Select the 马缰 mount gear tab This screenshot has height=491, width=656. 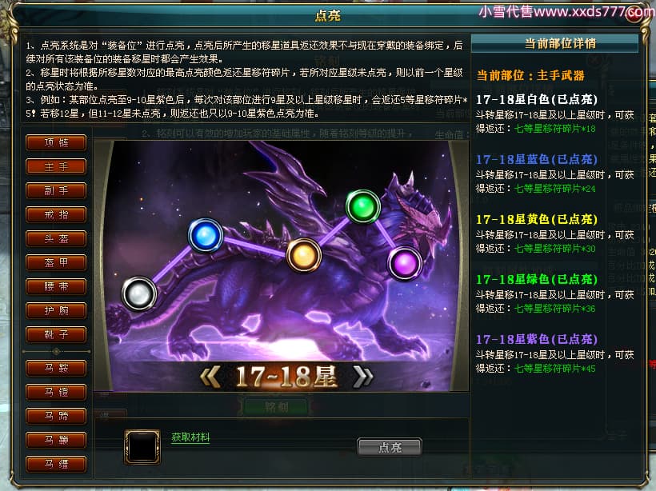pyautogui.click(x=56, y=464)
